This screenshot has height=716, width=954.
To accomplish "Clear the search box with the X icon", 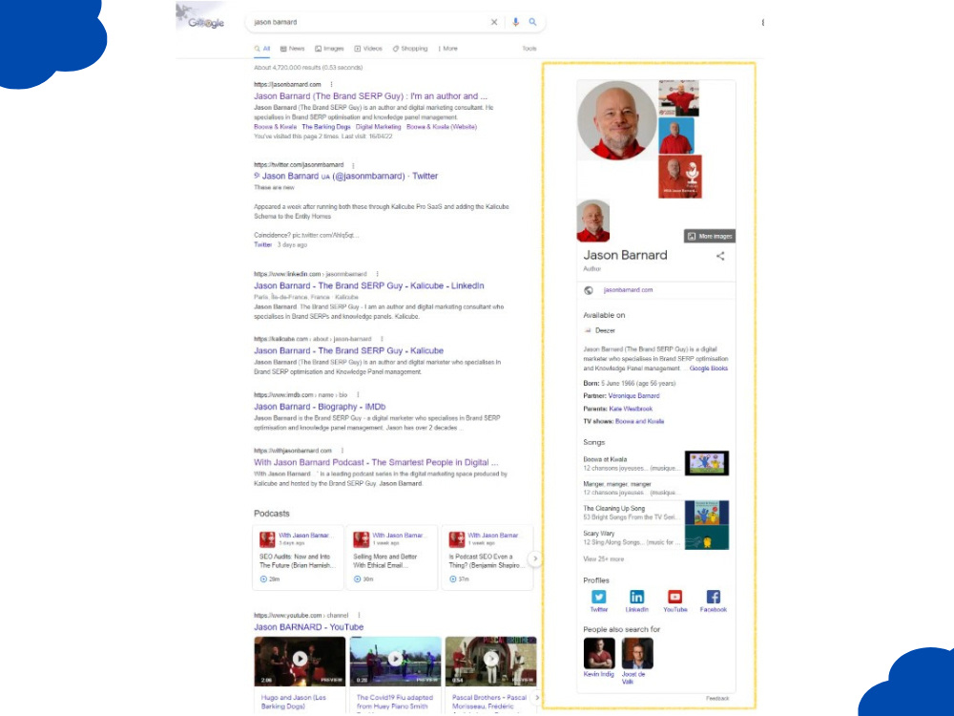I will [494, 22].
